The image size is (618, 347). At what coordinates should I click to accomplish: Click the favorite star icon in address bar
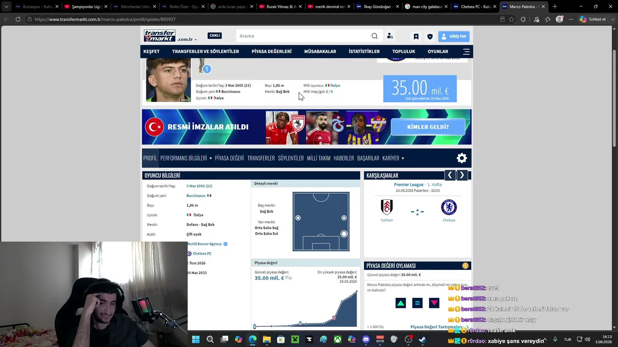(512, 19)
